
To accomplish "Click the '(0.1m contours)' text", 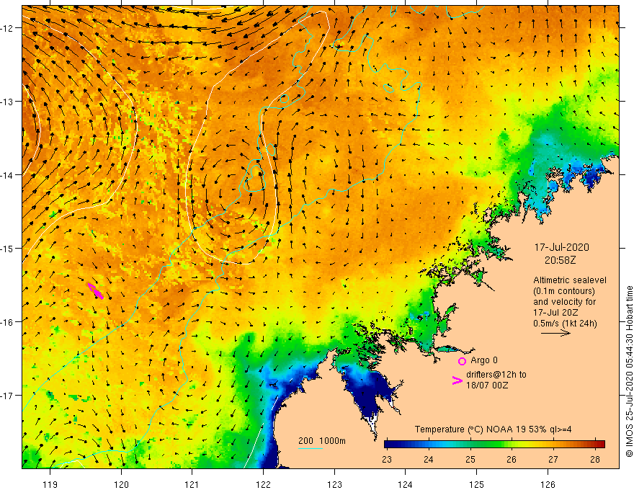I will (x=564, y=291).
